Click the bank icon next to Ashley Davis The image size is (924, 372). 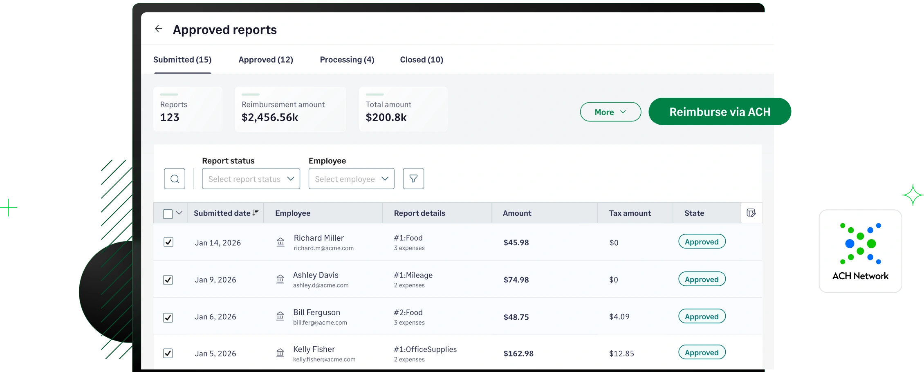click(x=280, y=280)
